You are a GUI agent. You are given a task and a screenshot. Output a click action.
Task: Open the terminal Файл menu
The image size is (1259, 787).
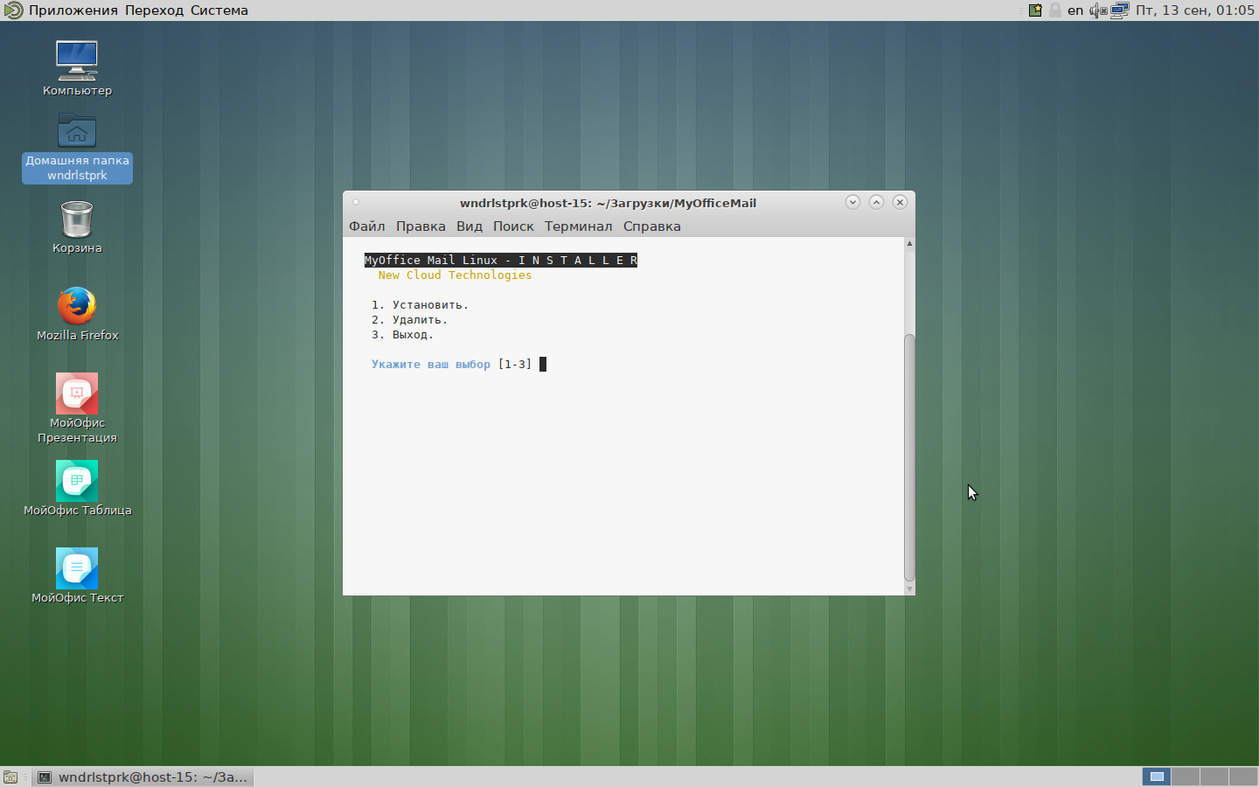coord(367,226)
